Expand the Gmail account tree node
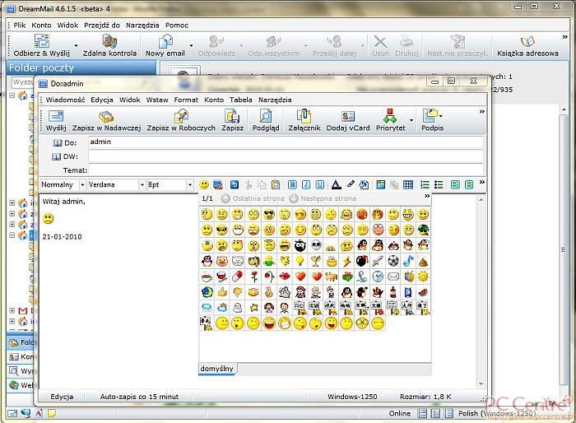Image resolution: width=576 pixels, height=423 pixels. (x=12, y=310)
